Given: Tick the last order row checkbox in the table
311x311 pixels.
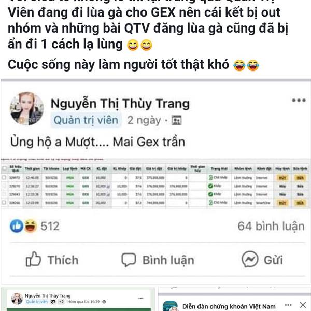Looking at the screenshot, I should pyautogui.click(x=4, y=203).
